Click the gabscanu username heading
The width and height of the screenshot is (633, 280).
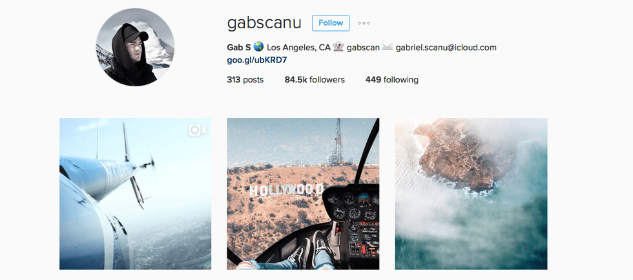point(264,23)
